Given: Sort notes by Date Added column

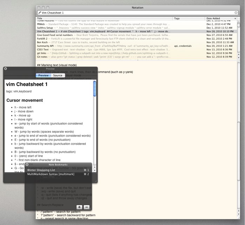Looking at the screenshot, I should coord(221,18).
